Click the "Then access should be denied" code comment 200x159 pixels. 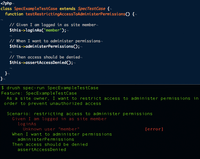(x=45, y=57)
